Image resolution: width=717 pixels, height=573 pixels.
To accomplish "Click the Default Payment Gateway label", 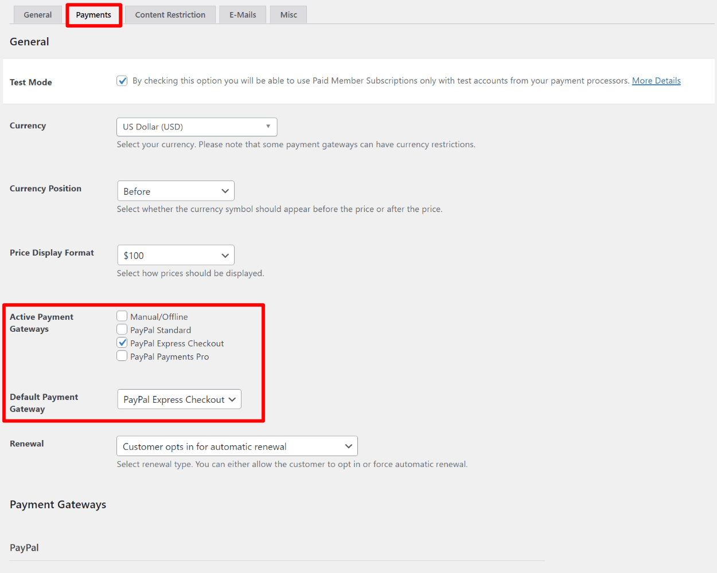I will (44, 403).
